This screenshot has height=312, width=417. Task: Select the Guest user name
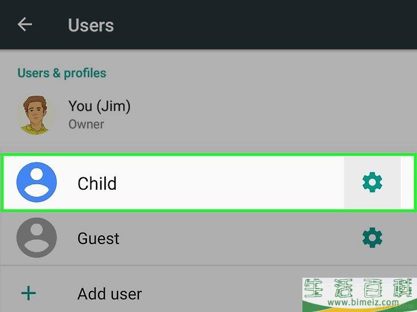pos(98,238)
